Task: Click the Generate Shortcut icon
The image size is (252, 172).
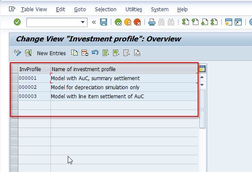Action: [x=238, y=22]
